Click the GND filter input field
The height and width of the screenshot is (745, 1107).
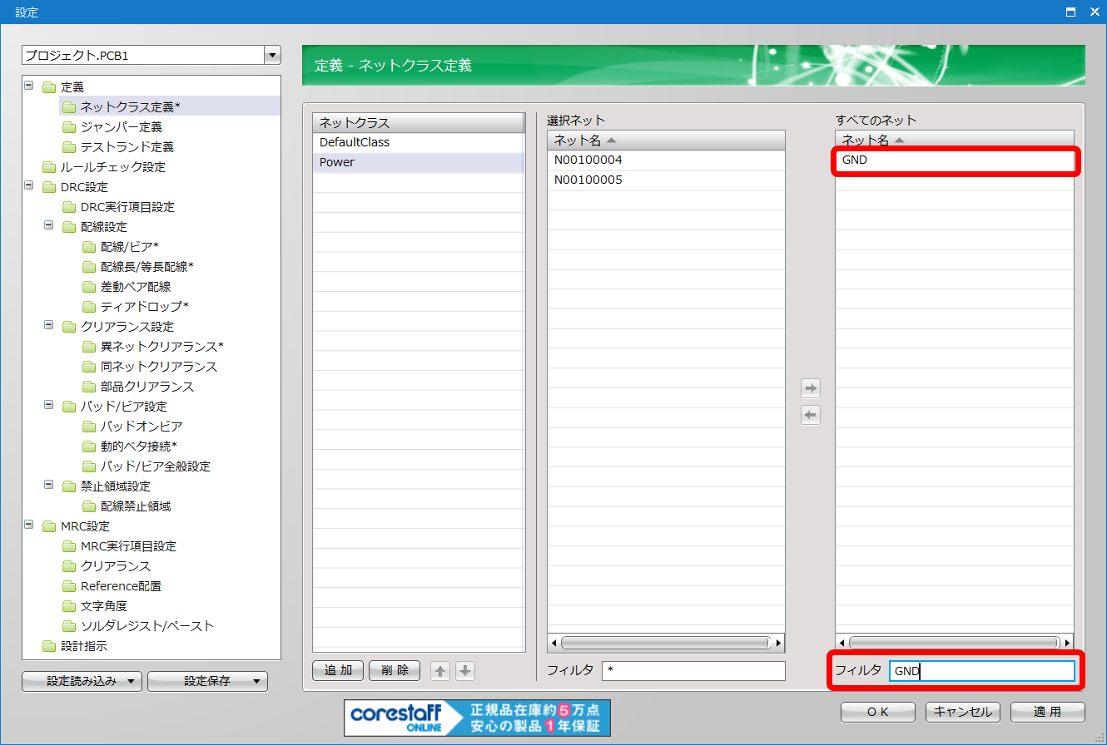point(981,671)
